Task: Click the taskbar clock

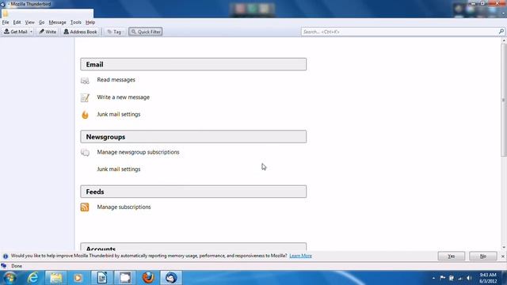Action: coord(488,278)
